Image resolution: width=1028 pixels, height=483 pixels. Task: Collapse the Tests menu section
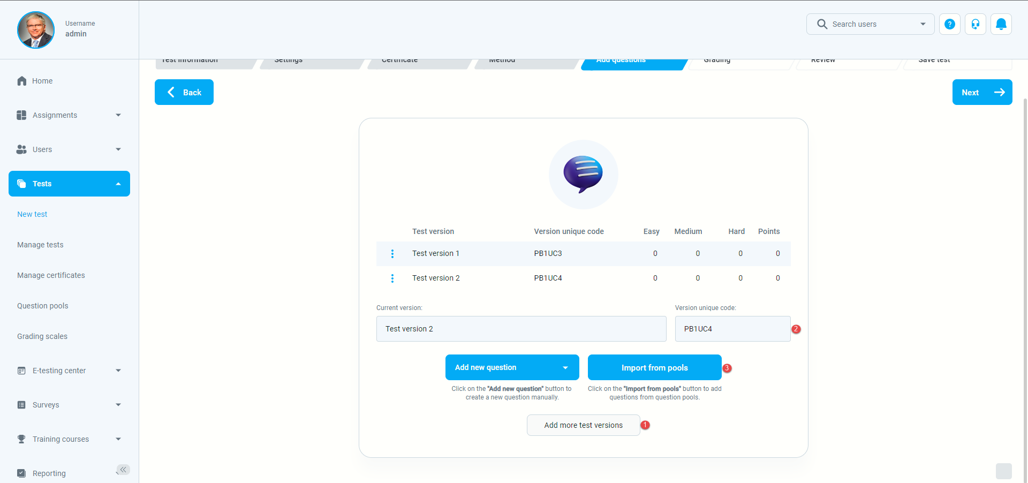(118, 184)
